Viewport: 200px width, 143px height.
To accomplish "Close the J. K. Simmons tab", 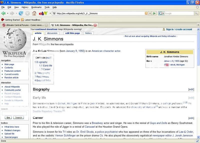I will click(x=95, y=25).
